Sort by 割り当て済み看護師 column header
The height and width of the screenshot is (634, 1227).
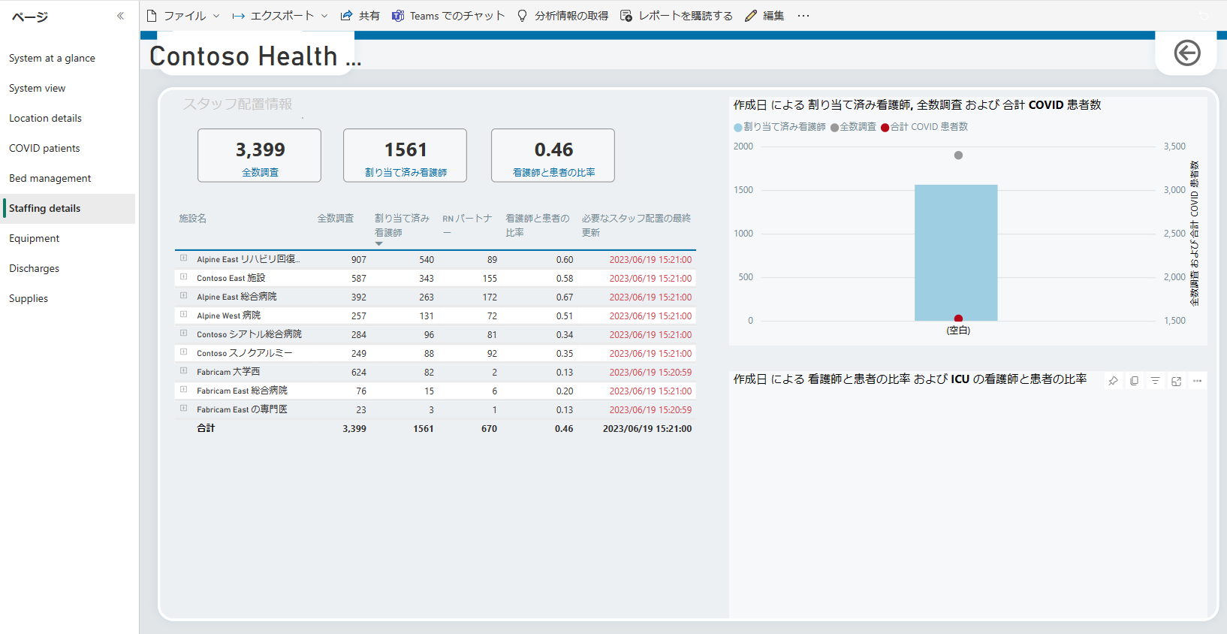[402, 225]
